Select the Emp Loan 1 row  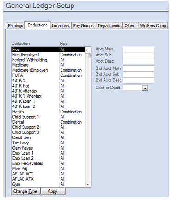48,153
